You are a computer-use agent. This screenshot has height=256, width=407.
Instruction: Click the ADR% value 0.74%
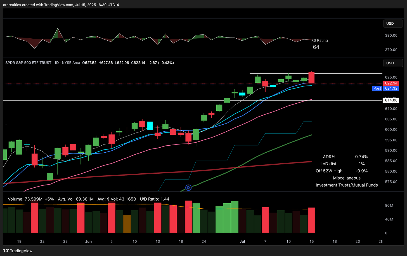(362, 157)
